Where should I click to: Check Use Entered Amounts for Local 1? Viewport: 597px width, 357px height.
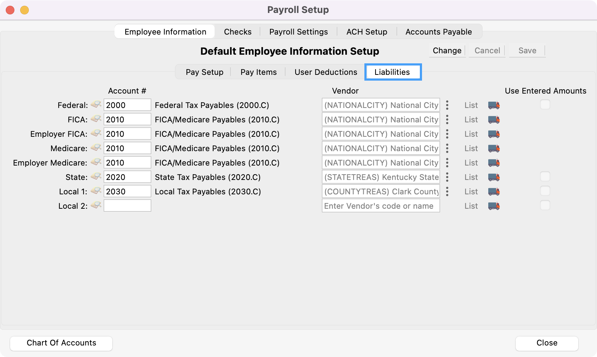545,191
